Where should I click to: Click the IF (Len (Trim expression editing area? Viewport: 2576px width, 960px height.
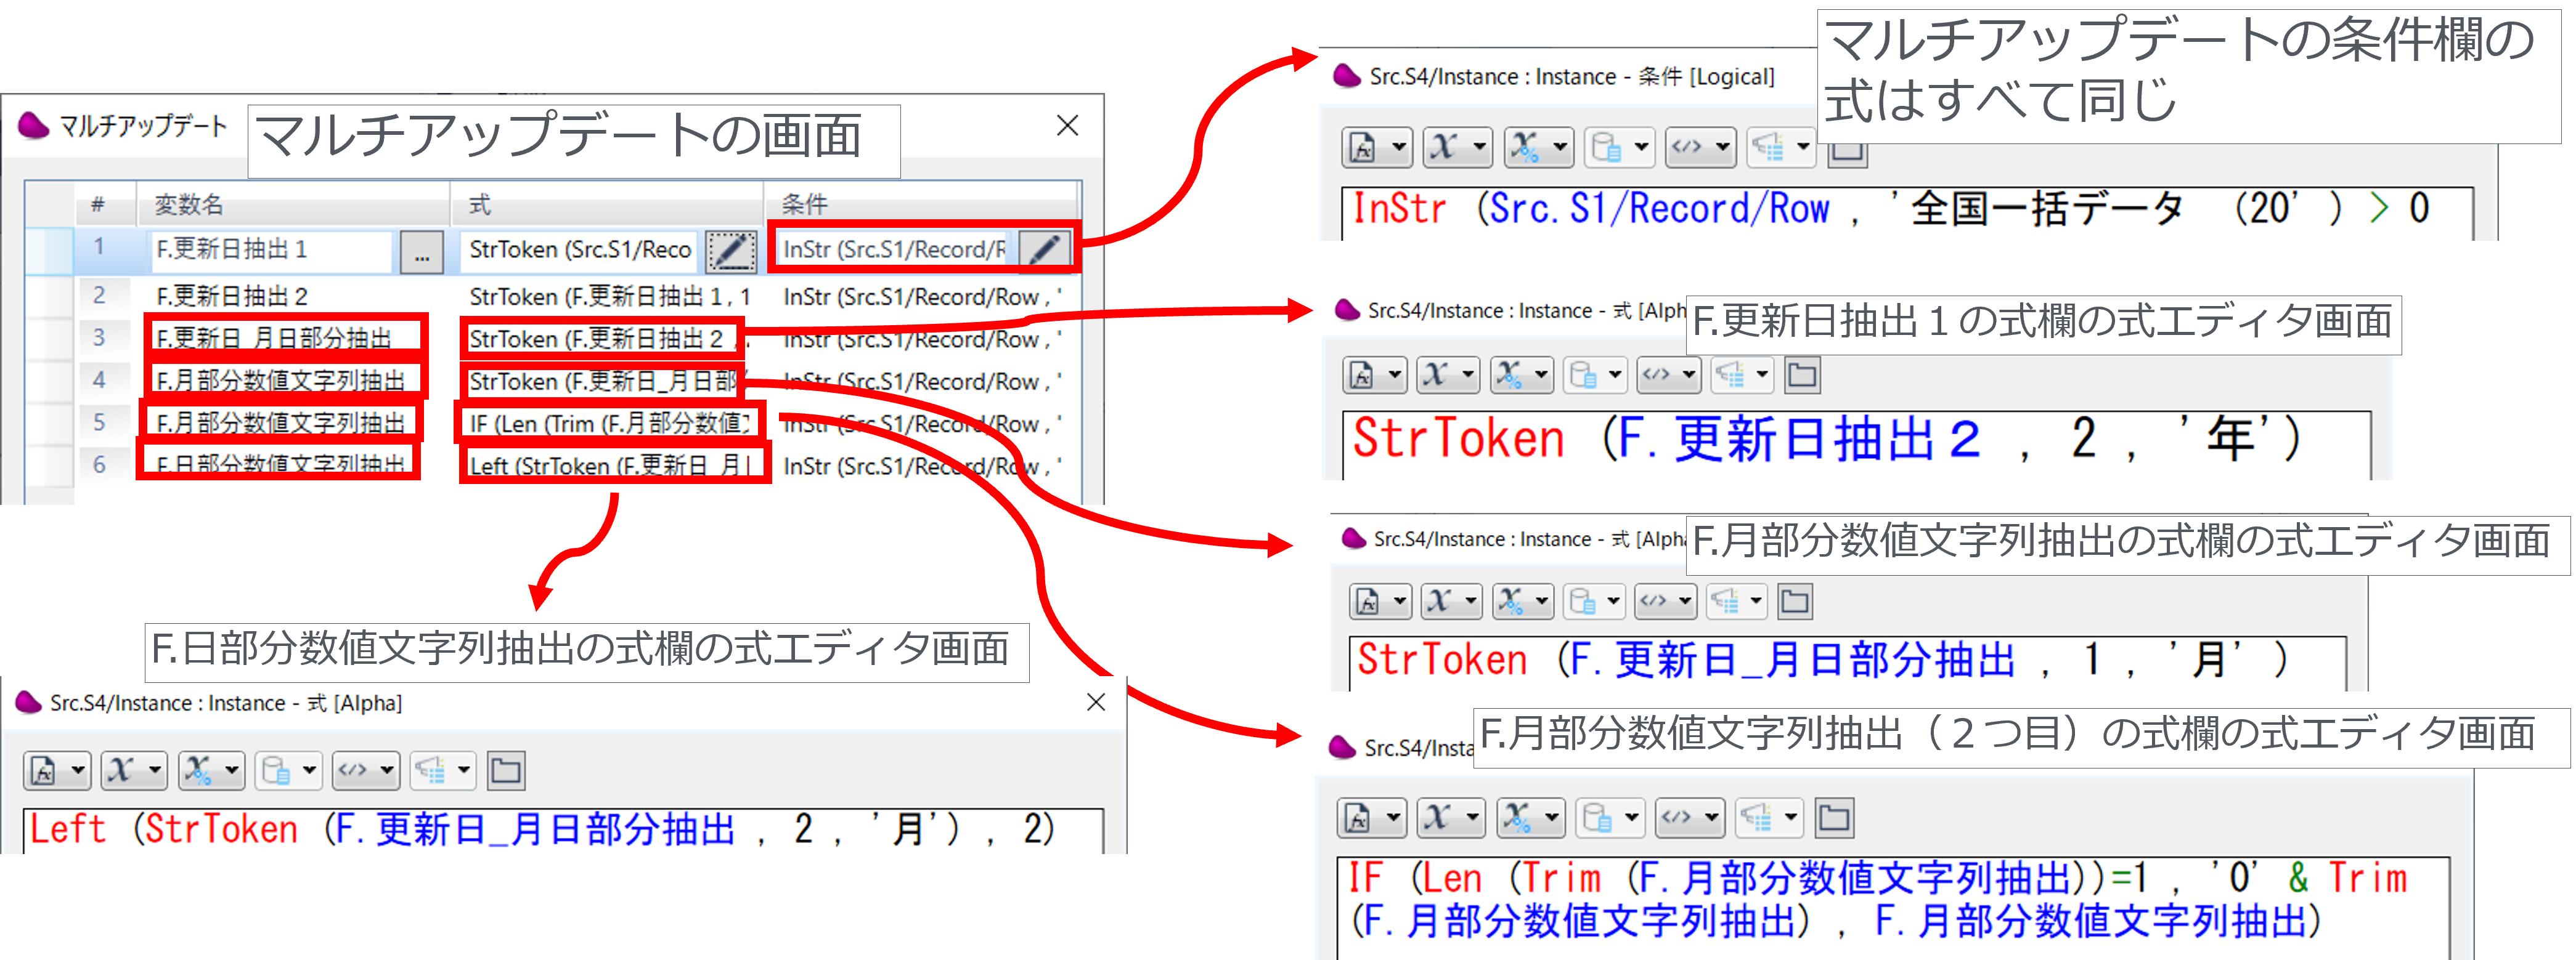(x=1893, y=907)
